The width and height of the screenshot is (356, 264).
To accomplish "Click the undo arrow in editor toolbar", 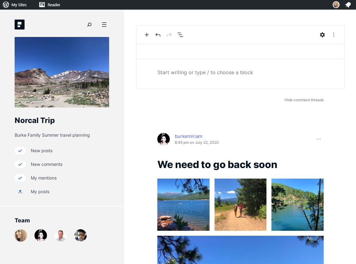I will click(x=158, y=35).
